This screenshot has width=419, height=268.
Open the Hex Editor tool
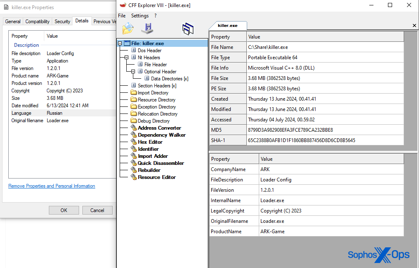tap(150, 142)
